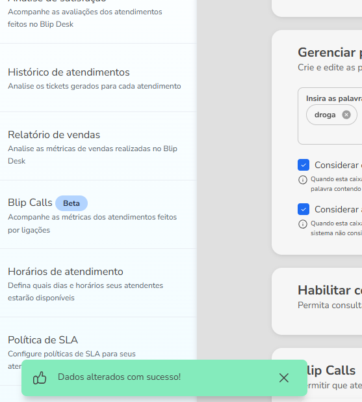Image resolution: width=362 pixels, height=402 pixels.
Task: Open Horários de atendimento settings
Action: coord(98,283)
